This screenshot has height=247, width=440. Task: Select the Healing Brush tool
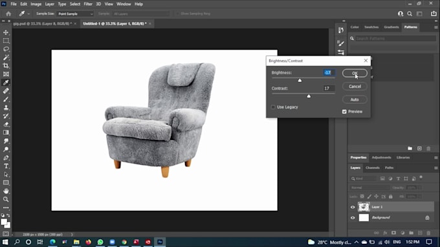(x=6, y=91)
